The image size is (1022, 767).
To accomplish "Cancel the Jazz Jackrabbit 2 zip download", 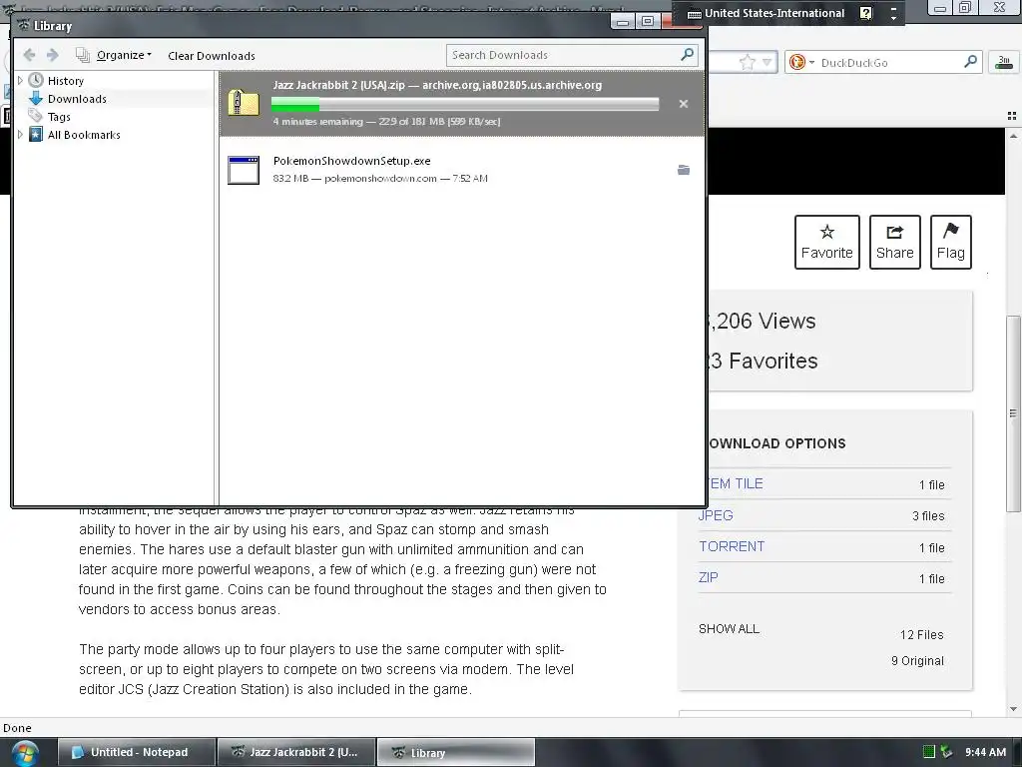I will 683,104.
